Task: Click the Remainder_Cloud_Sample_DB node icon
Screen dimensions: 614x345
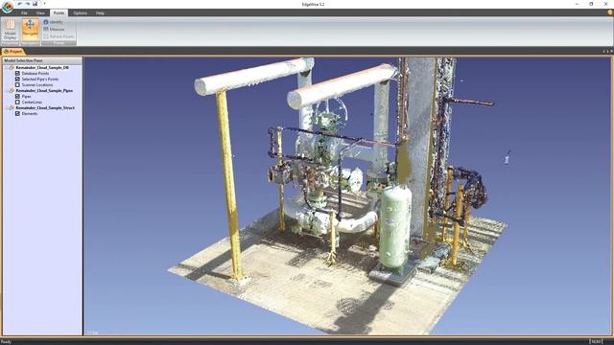Action: tap(12, 67)
